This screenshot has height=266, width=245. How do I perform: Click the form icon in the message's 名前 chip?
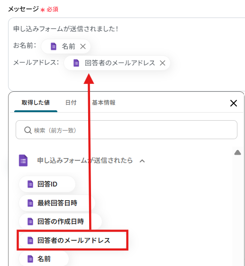point(54,46)
